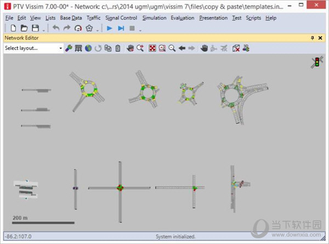Open the Edit menu
The height and width of the screenshot is (244, 329).
21,18
